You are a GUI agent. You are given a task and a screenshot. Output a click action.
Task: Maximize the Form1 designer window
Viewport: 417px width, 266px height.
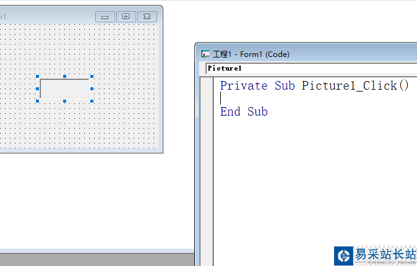coord(126,17)
